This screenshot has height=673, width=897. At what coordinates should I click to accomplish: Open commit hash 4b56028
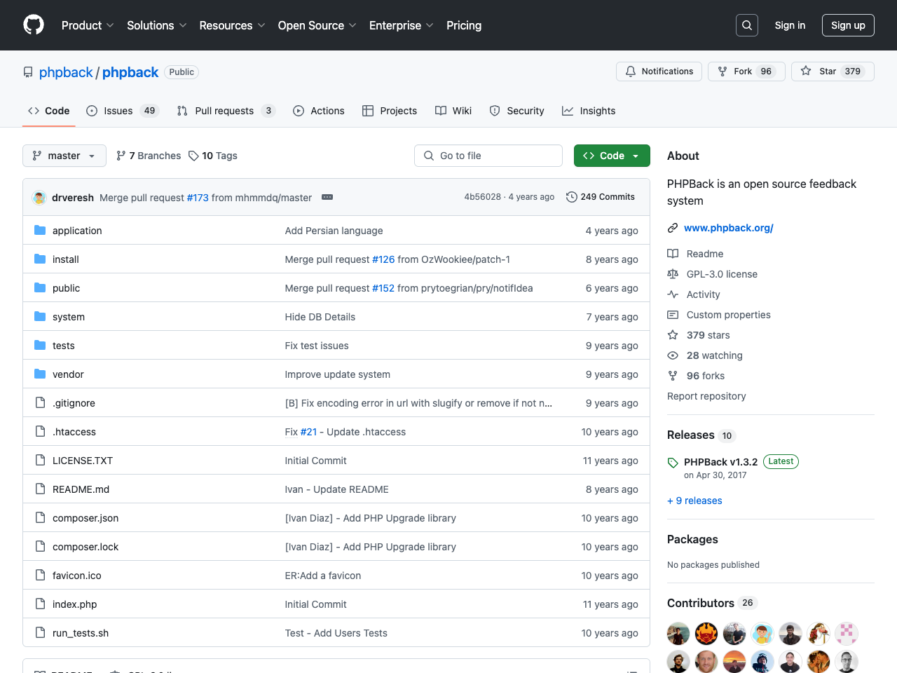click(482, 197)
